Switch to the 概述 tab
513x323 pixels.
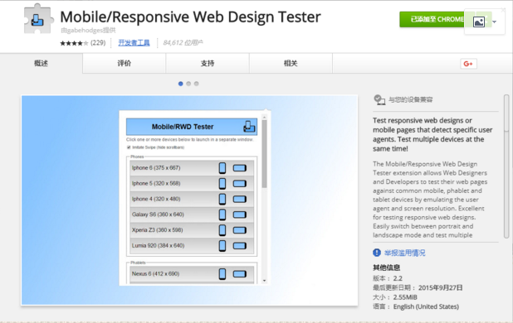pyautogui.click(x=42, y=63)
